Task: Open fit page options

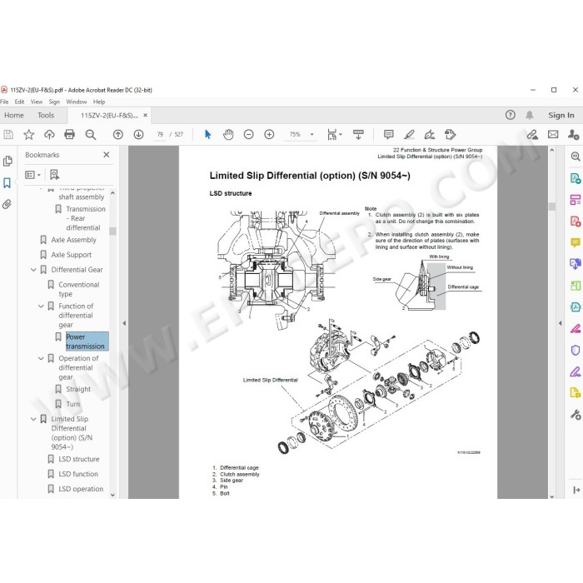Action: click(x=334, y=135)
